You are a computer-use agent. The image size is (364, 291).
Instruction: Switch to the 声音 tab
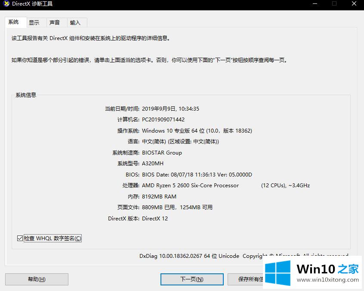[x=55, y=22]
